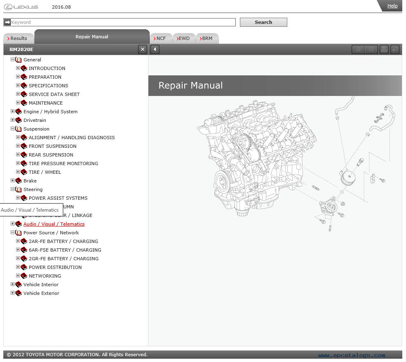This screenshot has height=362, width=406.
Task: Expand the INTRODUCTION node
Action: pos(18,68)
